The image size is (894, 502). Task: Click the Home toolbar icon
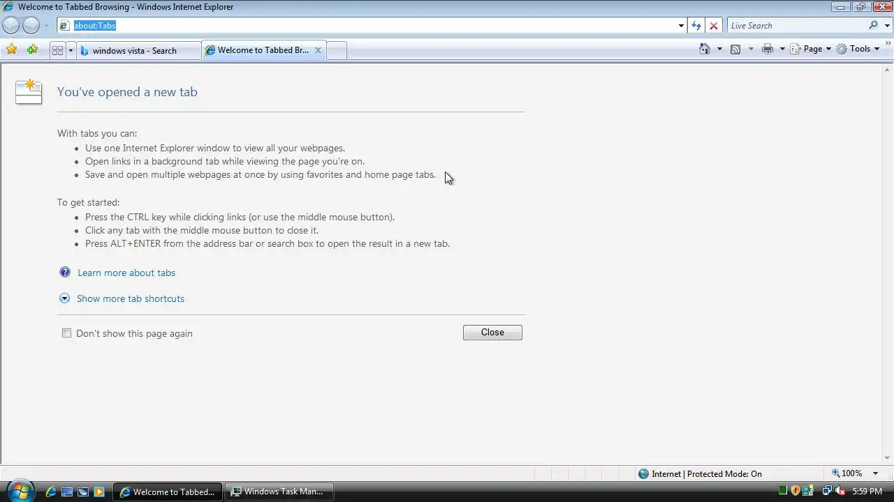pyautogui.click(x=705, y=49)
